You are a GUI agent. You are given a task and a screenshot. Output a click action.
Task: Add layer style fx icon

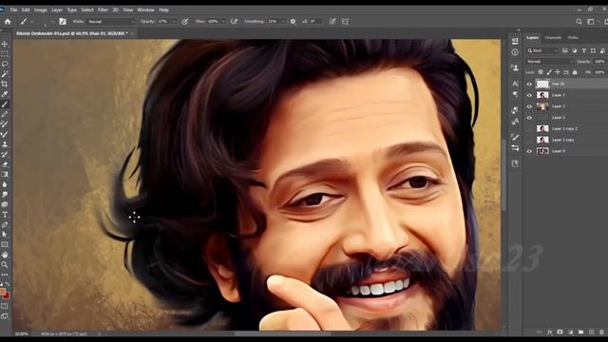point(549,332)
